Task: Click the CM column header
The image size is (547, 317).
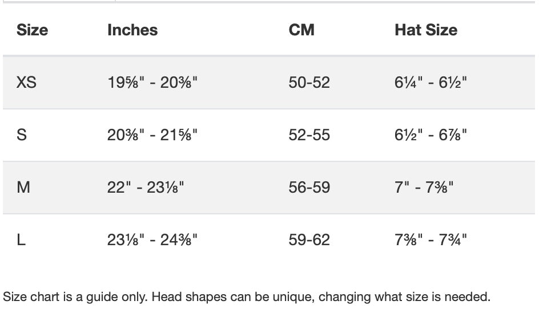Action: pos(301,30)
